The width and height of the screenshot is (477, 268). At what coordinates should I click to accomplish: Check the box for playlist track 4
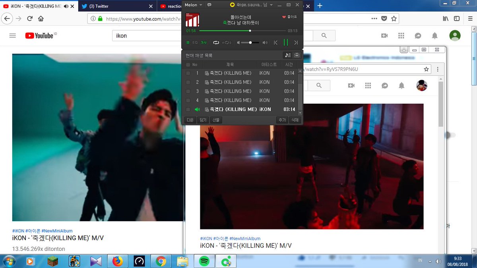[188, 100]
